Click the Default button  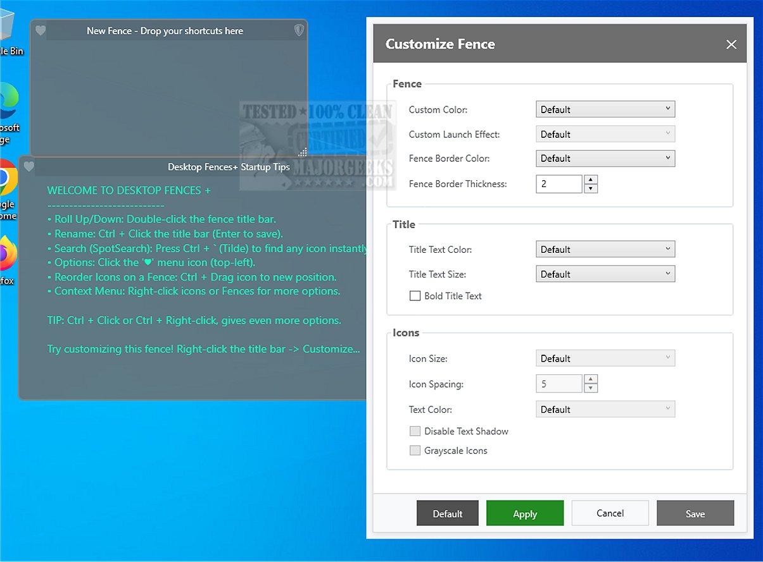pos(448,513)
